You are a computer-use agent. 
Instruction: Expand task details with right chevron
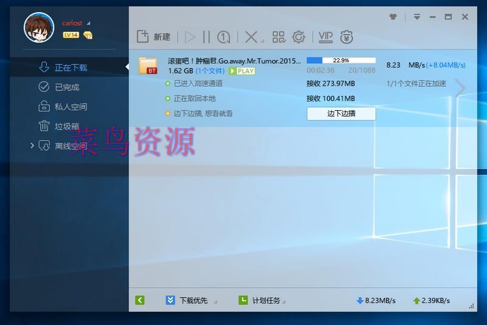[x=460, y=88]
